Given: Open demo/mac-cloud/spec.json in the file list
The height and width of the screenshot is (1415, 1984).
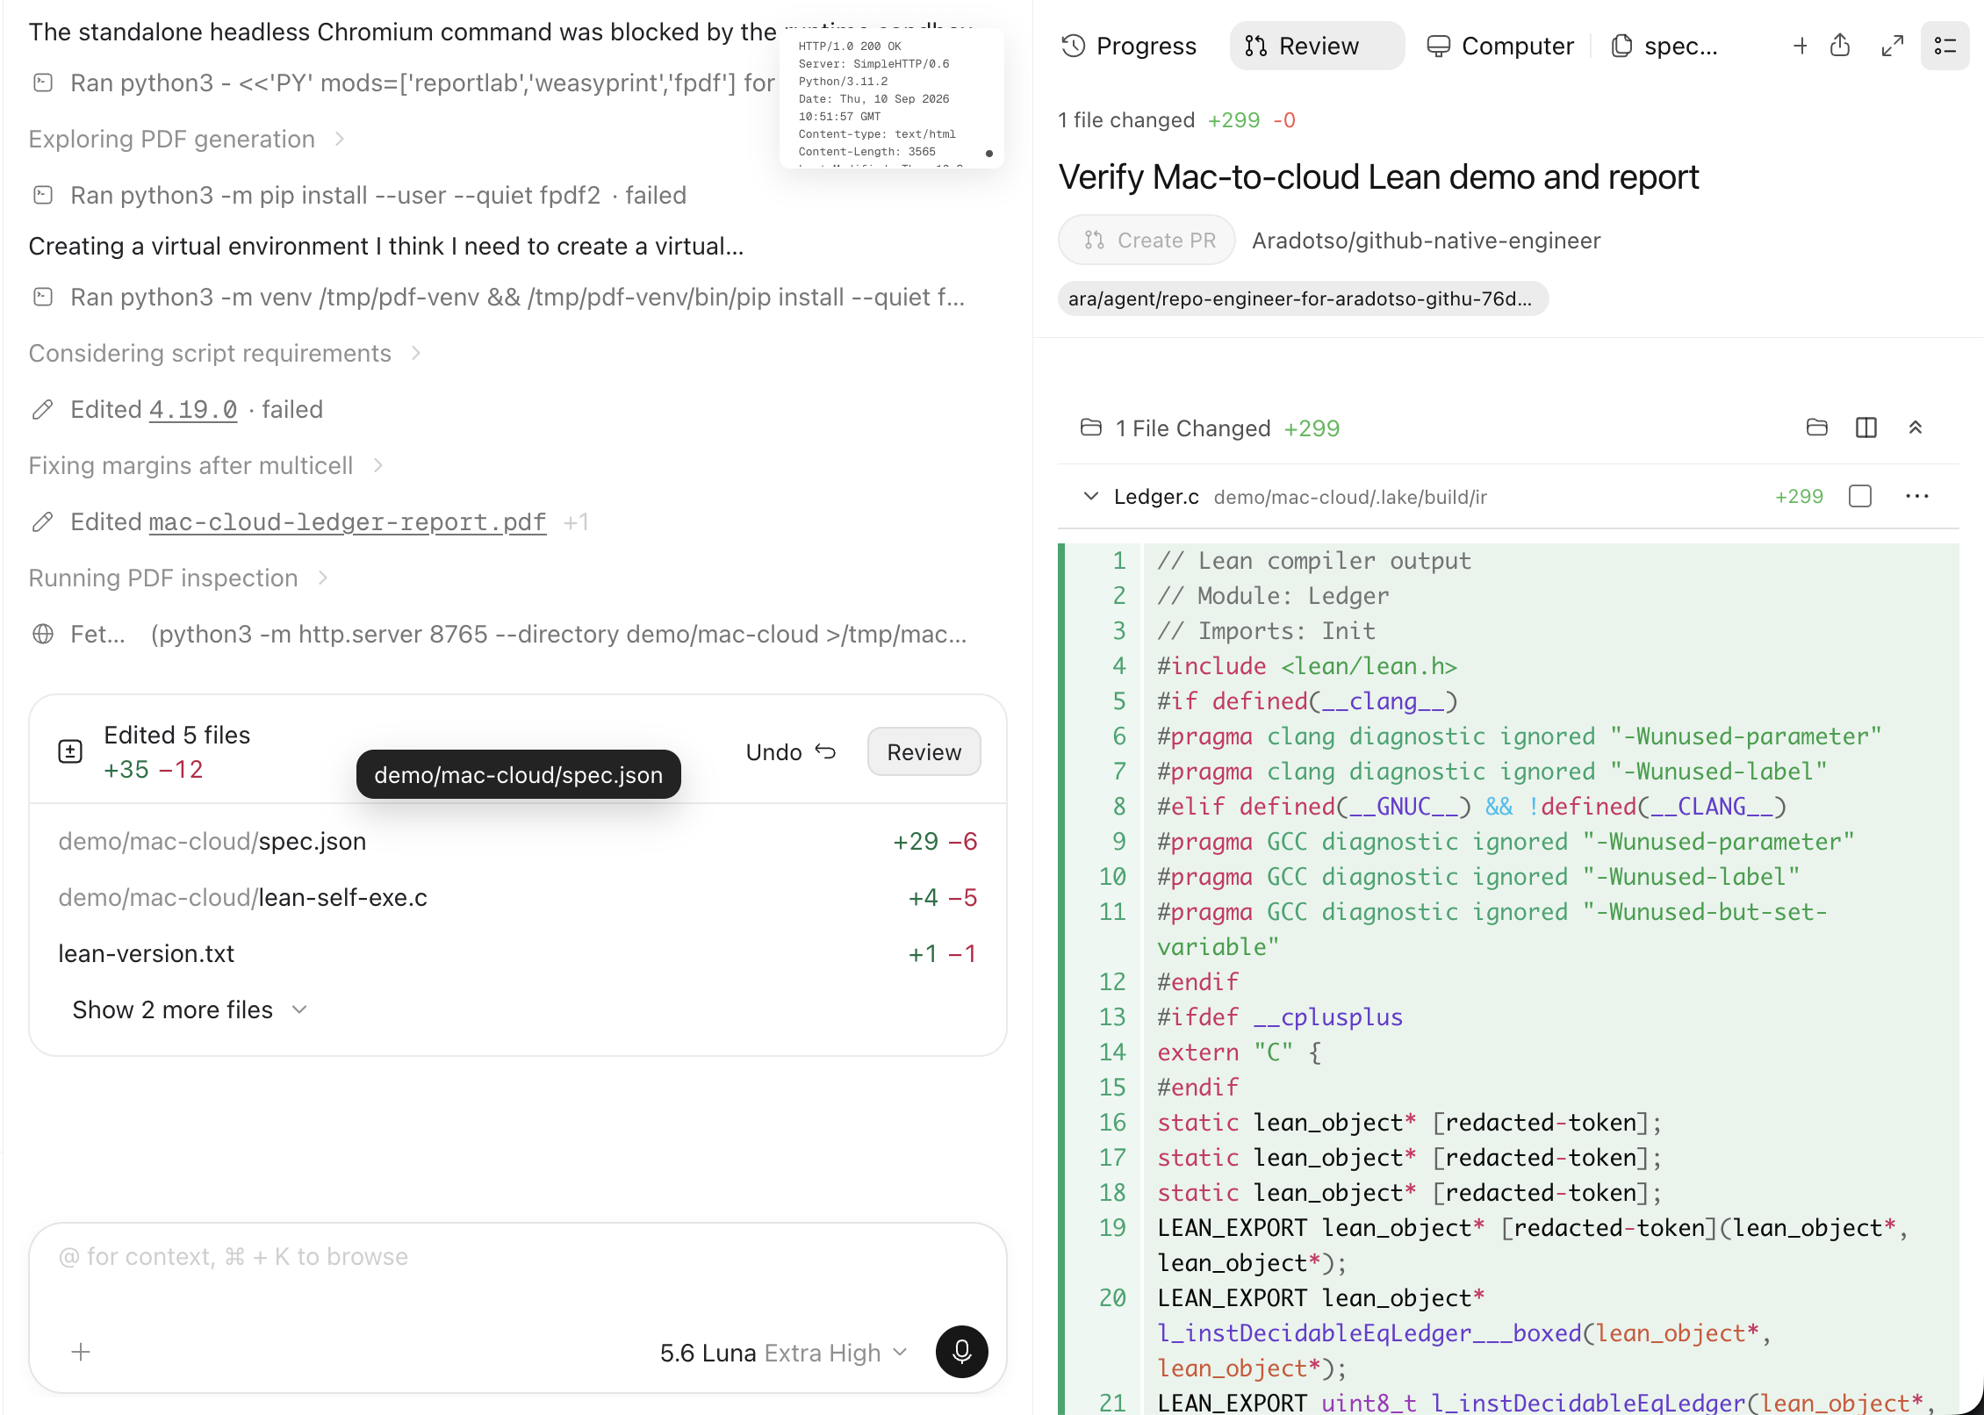Looking at the screenshot, I should coord(518,841).
